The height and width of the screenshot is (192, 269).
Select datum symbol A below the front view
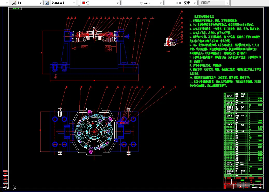56,77
